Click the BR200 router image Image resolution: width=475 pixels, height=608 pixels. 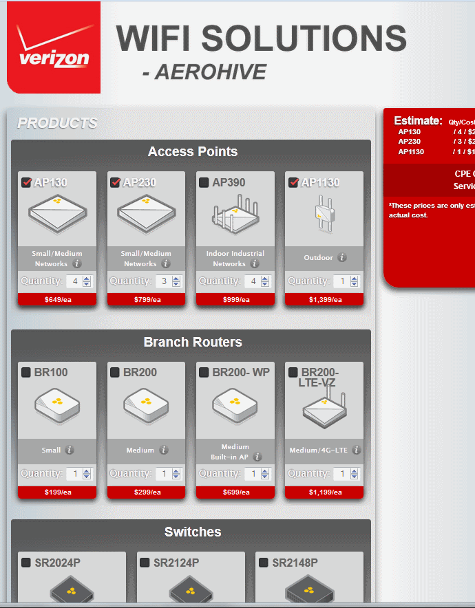click(146, 405)
